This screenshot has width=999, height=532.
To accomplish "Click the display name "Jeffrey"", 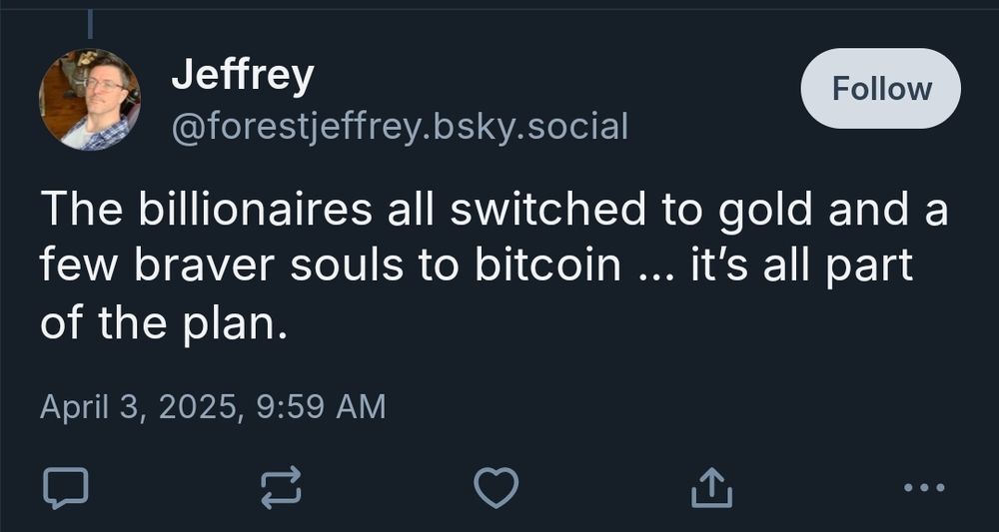I will point(243,75).
